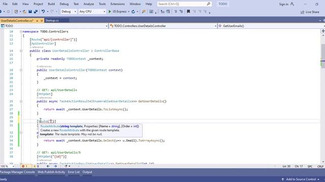325x182 pixels.
Task: Open the IIS Express target dropdown arrow
Action: tap(128, 12)
